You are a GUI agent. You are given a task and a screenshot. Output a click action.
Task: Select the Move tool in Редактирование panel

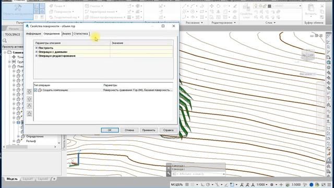coord(212,6)
